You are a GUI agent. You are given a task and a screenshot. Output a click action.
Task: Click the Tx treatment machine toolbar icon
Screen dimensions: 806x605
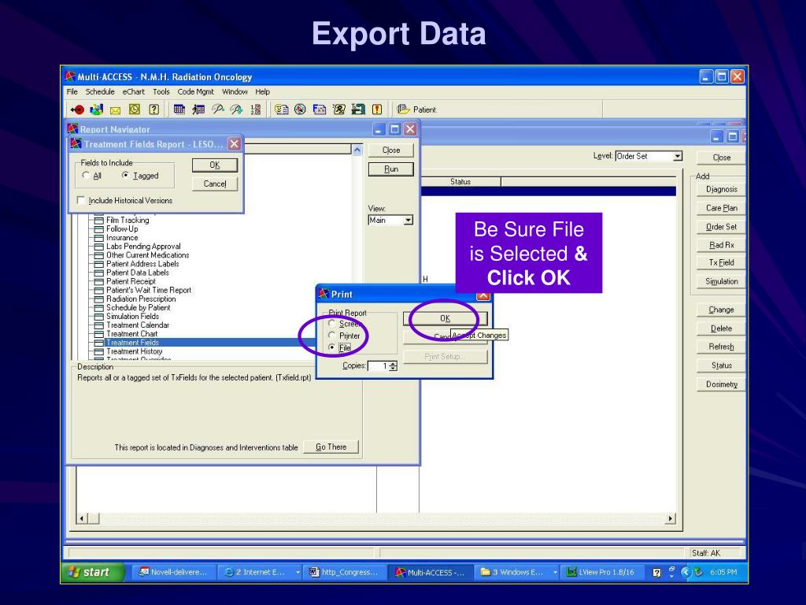coord(358,109)
